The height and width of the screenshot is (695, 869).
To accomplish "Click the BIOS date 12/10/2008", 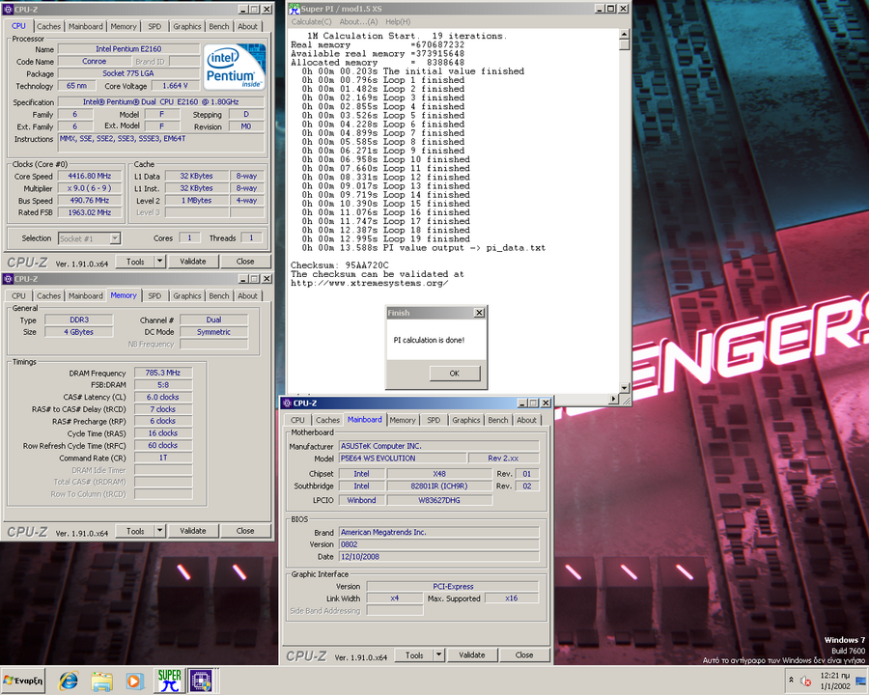I will click(439, 557).
